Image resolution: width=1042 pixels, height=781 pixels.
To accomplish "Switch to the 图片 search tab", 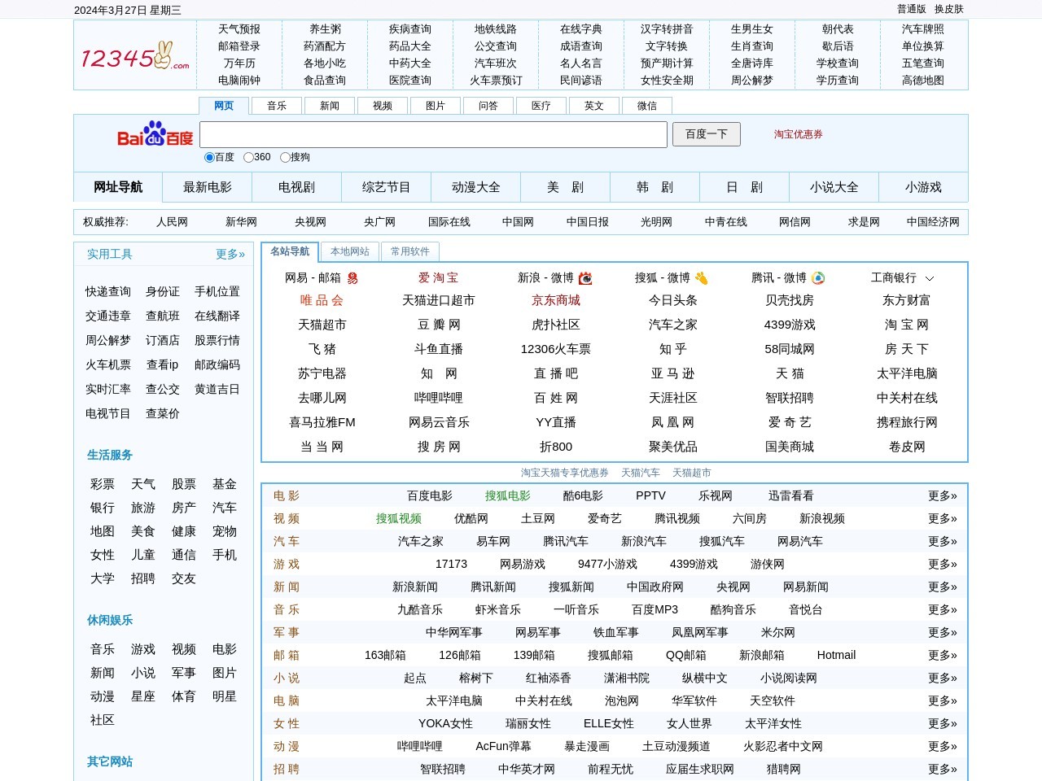I will 436,106.
